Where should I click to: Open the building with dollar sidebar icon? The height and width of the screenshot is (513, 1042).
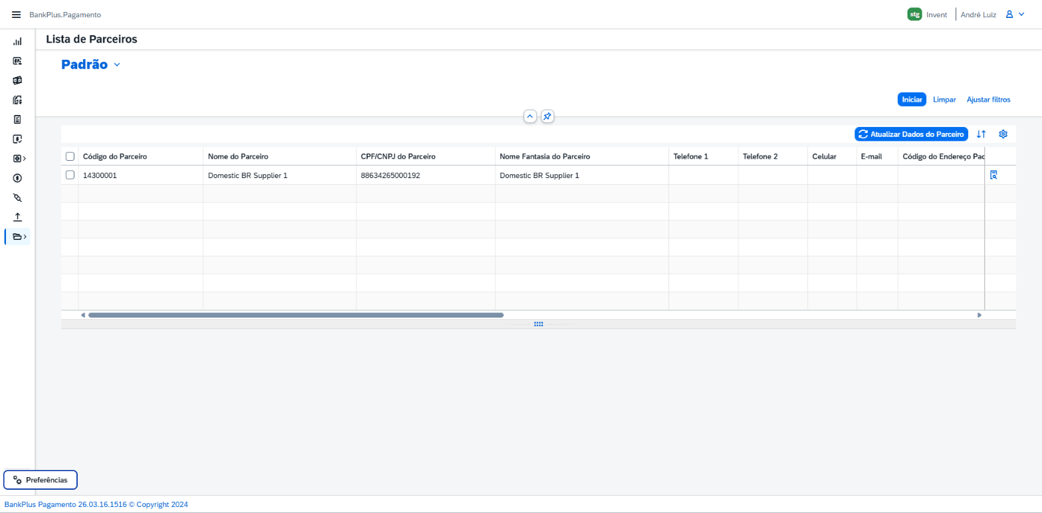pos(17,100)
